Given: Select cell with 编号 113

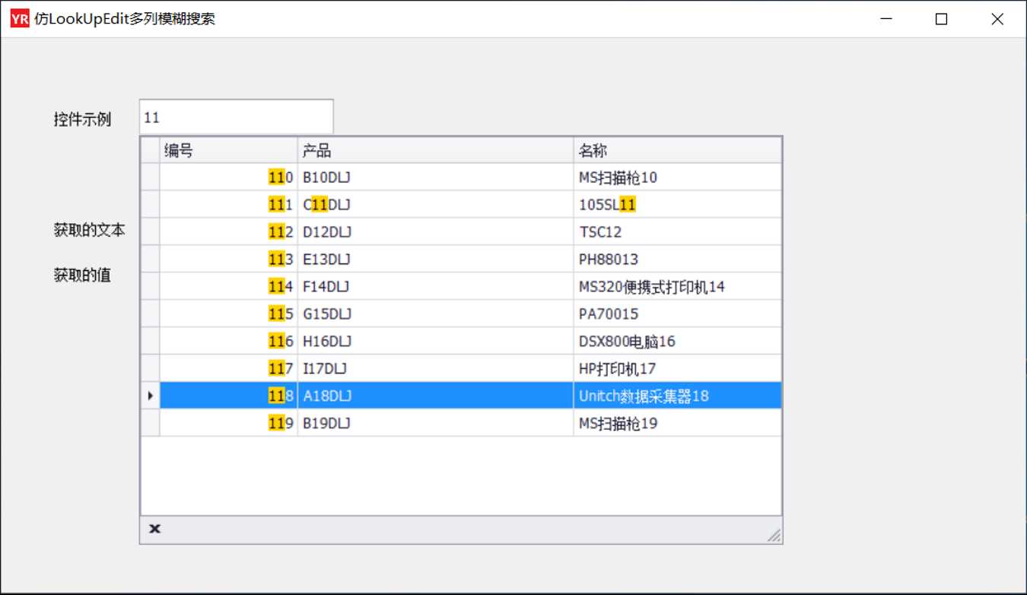Looking at the screenshot, I should [228, 259].
